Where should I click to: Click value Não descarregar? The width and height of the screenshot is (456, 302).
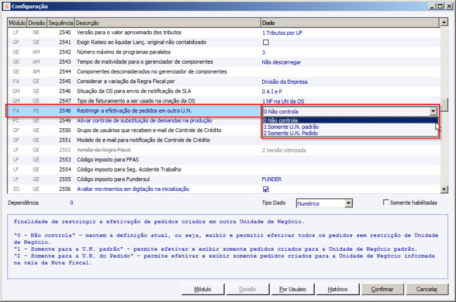pyautogui.click(x=281, y=62)
